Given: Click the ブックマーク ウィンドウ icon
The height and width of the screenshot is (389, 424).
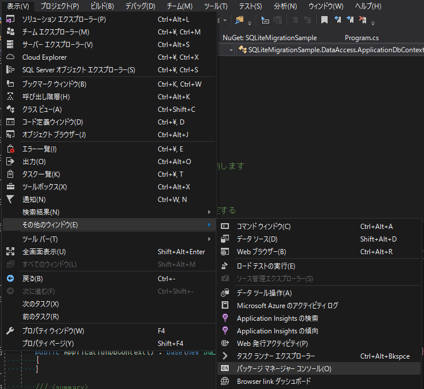Looking at the screenshot, I should [10, 84].
